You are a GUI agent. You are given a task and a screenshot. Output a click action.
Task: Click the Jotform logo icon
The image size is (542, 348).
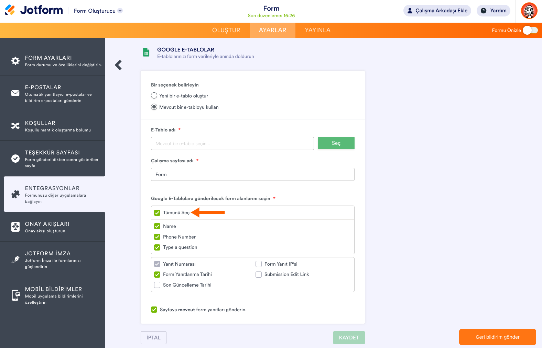10,10
